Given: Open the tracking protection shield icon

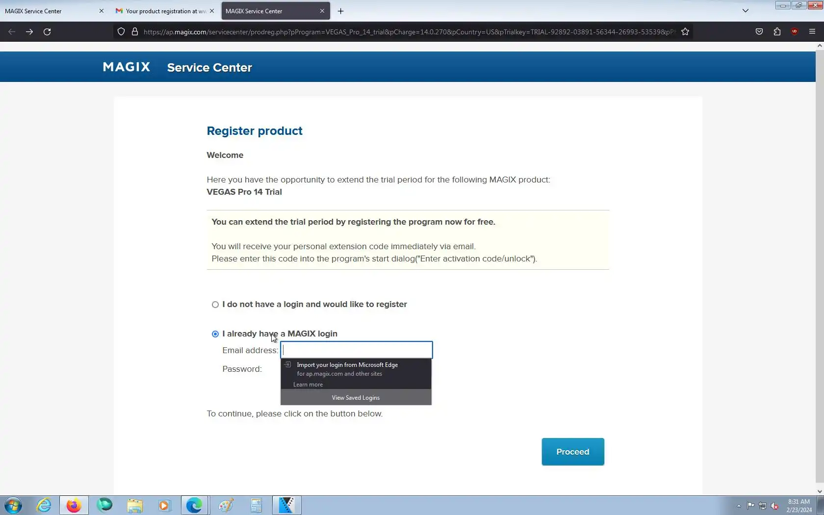Looking at the screenshot, I should (x=121, y=32).
